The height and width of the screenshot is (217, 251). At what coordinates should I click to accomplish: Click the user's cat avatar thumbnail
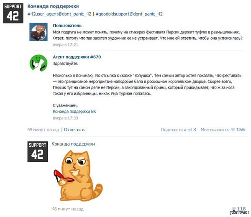pyautogui.click(x=38, y=32)
